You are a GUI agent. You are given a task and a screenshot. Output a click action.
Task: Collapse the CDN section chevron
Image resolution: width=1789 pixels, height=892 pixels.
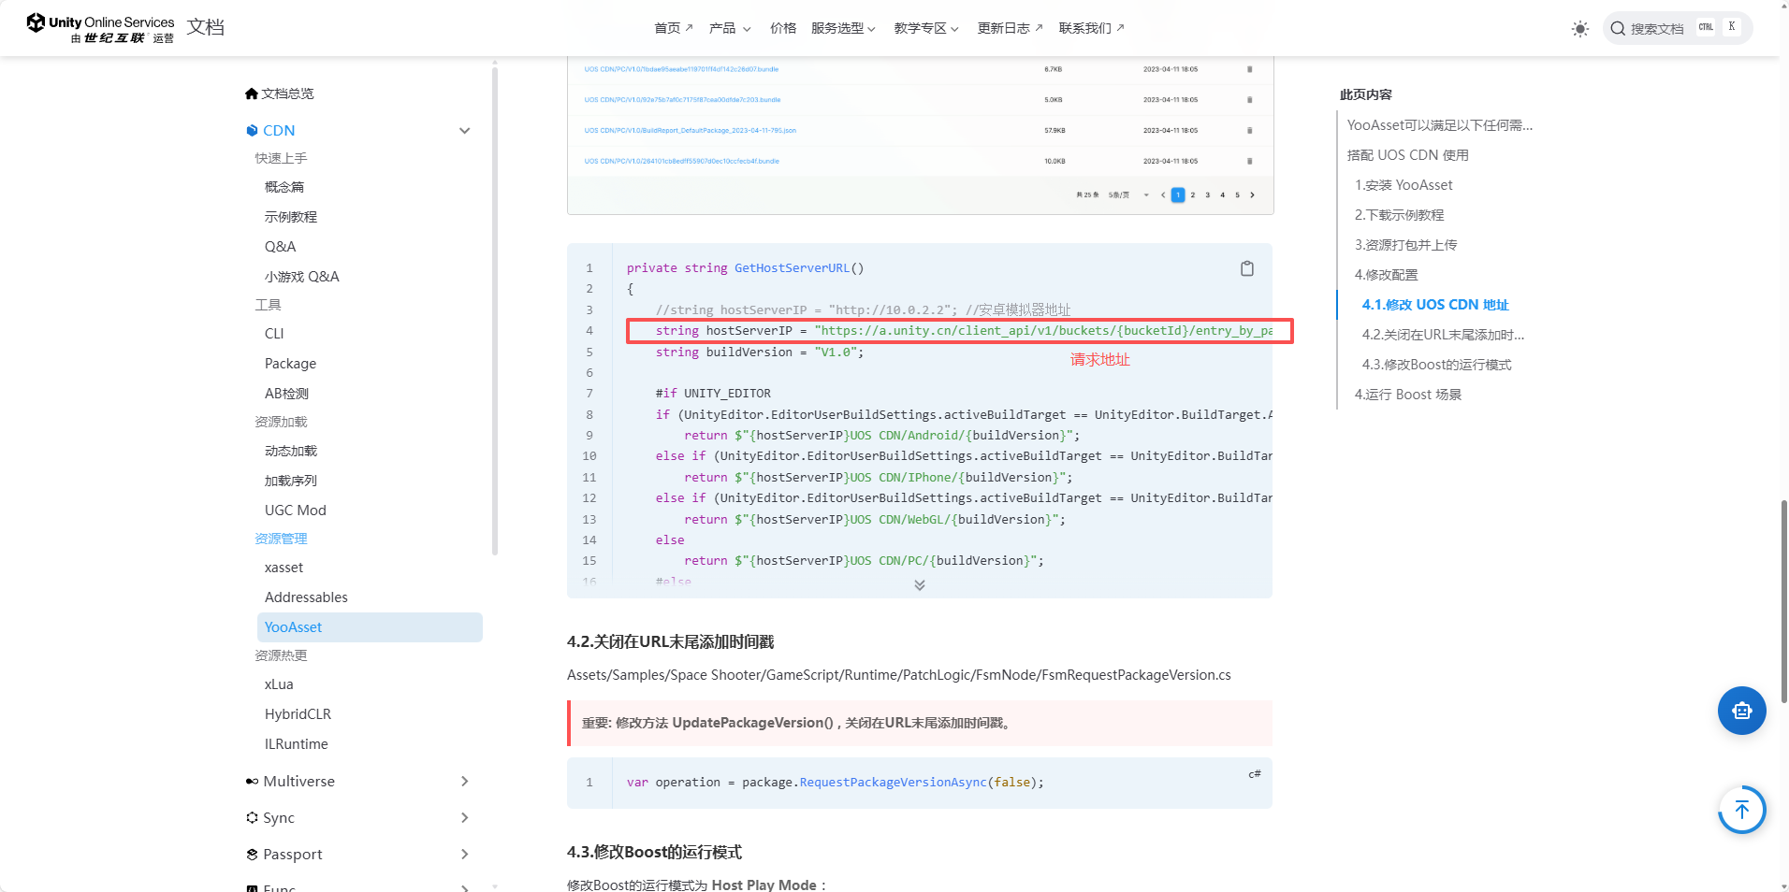tap(464, 131)
